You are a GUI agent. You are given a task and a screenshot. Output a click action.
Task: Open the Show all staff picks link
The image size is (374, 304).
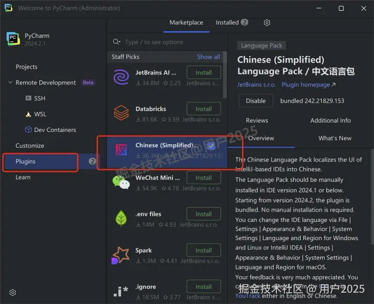coord(208,57)
